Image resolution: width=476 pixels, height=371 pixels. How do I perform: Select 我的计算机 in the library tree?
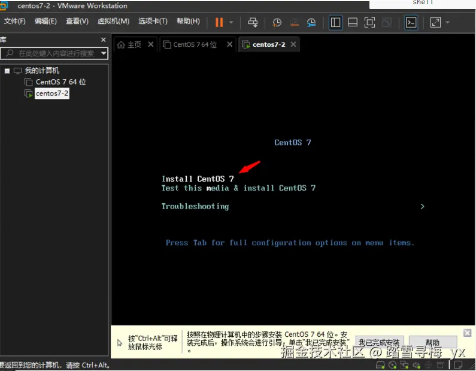(x=42, y=71)
